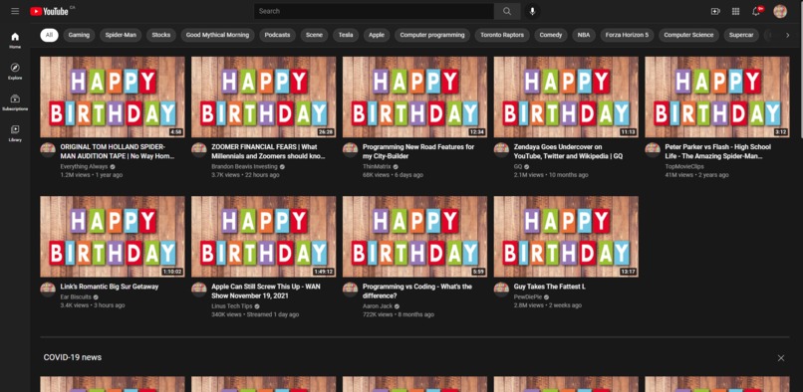Open Guy Takes The Fattest L thumbnail

[566, 237]
